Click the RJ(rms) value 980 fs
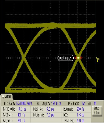The width and height of the screenshot is (104, 123). point(81,109)
